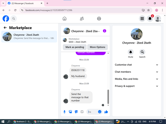Open the tab search dropdown in Chrome
This screenshot has width=166, height=124.
3,3
